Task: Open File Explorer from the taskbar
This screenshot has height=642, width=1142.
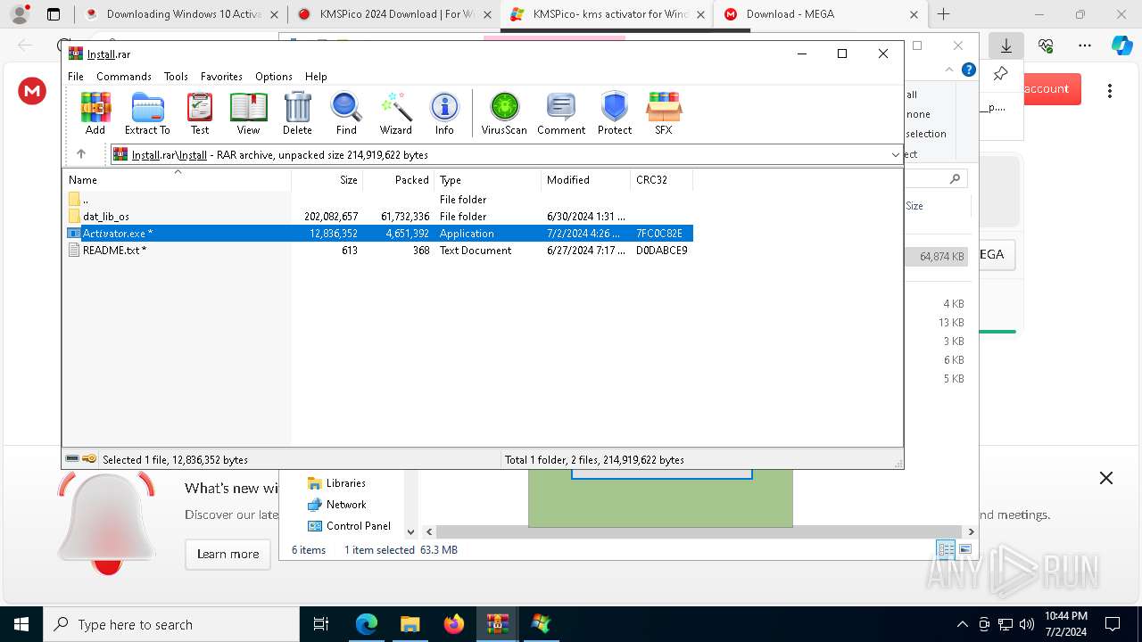Action: [x=410, y=624]
